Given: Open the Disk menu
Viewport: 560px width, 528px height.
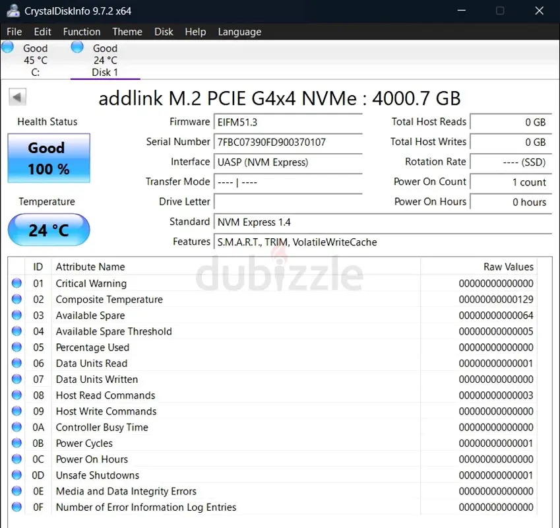Looking at the screenshot, I should (x=164, y=32).
